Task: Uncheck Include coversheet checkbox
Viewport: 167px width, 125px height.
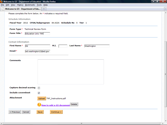Action: pos(39,93)
